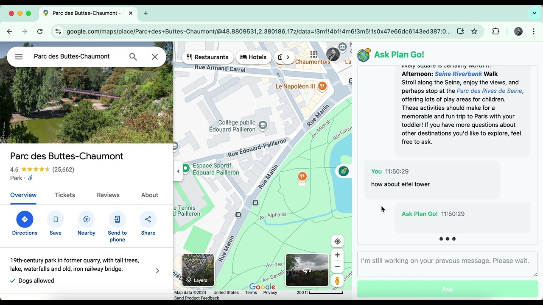Toggle the 200 ft map scale
The image size is (543, 305).
319,293
